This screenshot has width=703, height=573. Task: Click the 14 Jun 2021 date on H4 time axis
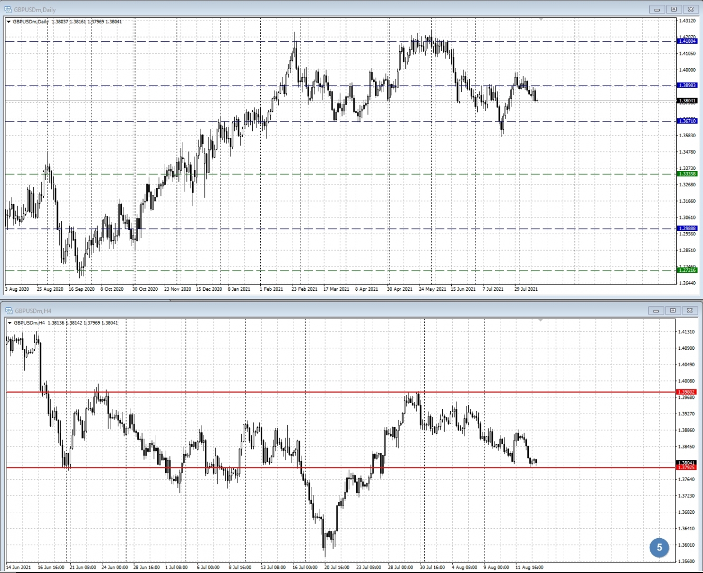(18, 568)
